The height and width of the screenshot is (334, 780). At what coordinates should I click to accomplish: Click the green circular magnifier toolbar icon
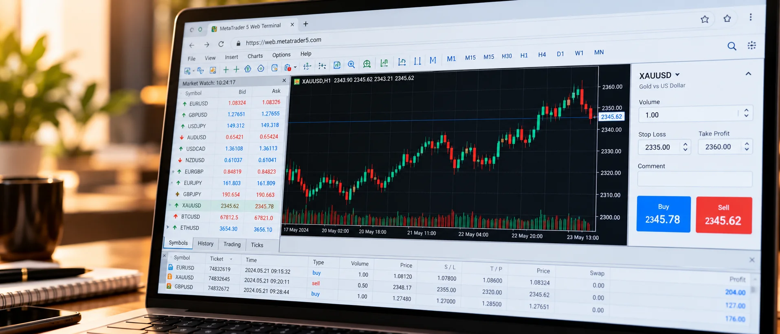(367, 63)
